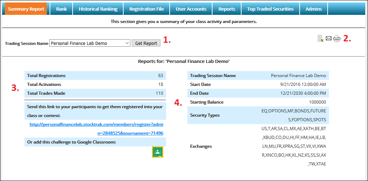Screen dimensions: 368x181
Task: Click the EQ,OPTIONS,MF,BONDS security types value
Action: [294, 115]
